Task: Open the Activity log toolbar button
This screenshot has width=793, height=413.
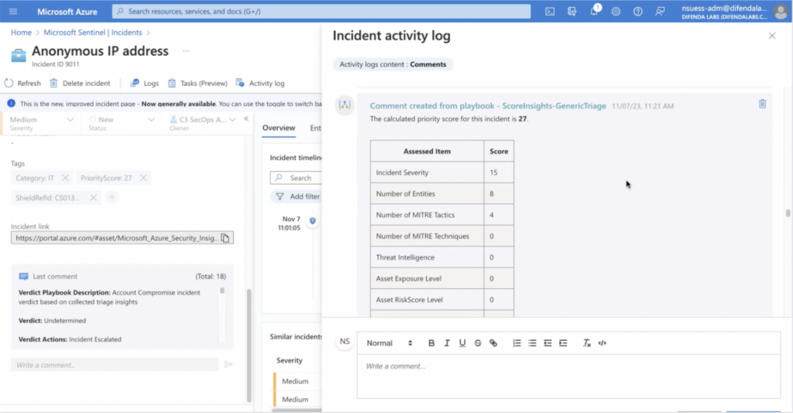Action: pyautogui.click(x=260, y=83)
